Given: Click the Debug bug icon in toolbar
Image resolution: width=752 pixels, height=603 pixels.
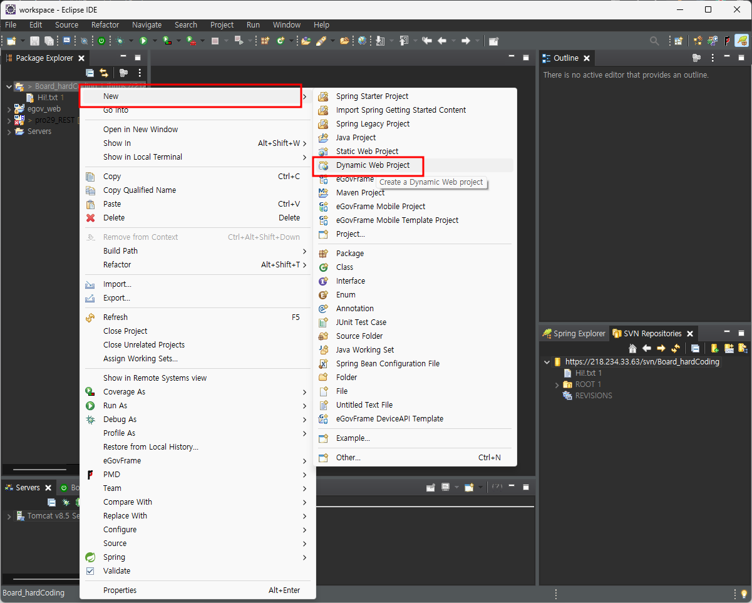Looking at the screenshot, I should point(120,41).
